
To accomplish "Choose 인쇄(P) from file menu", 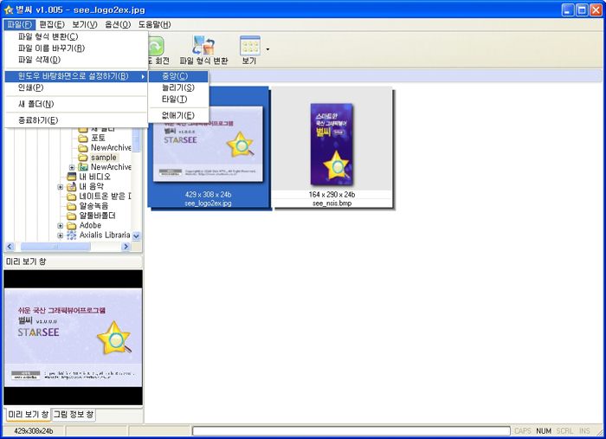I will coord(76,87).
